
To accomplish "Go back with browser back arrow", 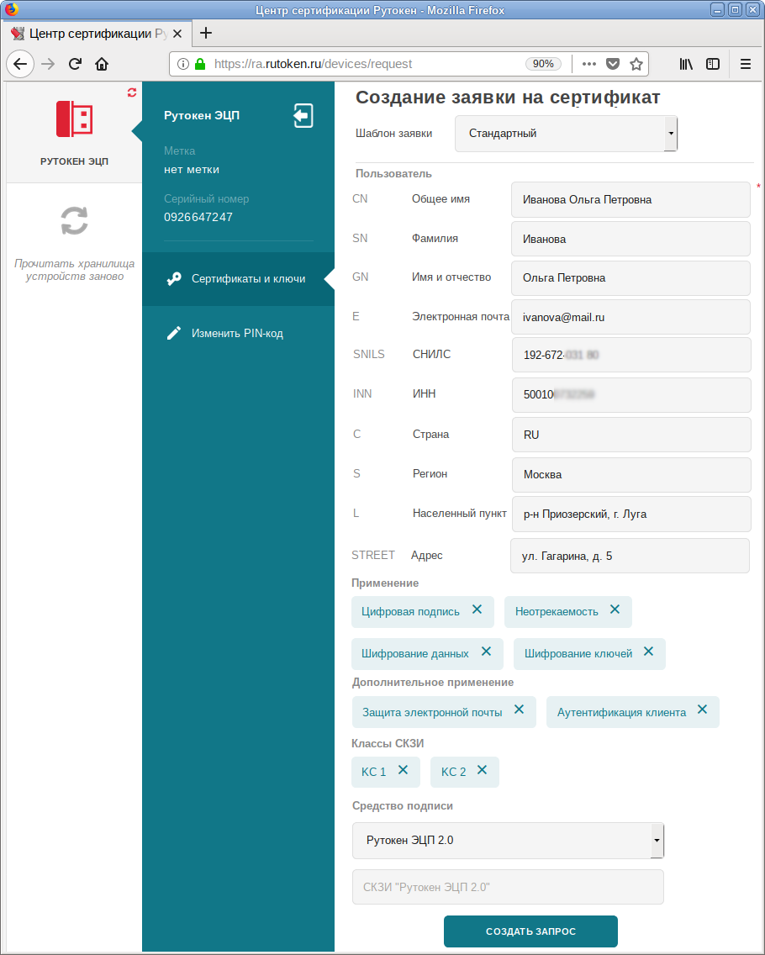I will click(20, 64).
